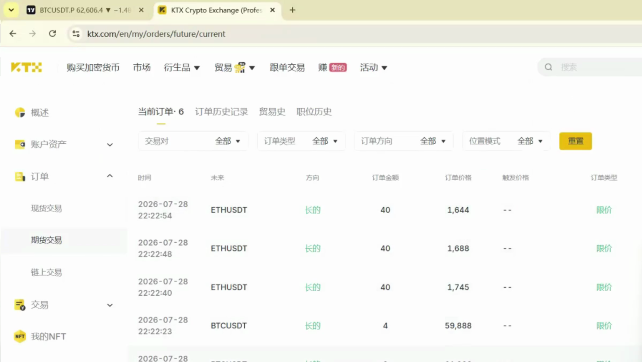
Task: Click the order price 59,888
Action: click(x=458, y=326)
